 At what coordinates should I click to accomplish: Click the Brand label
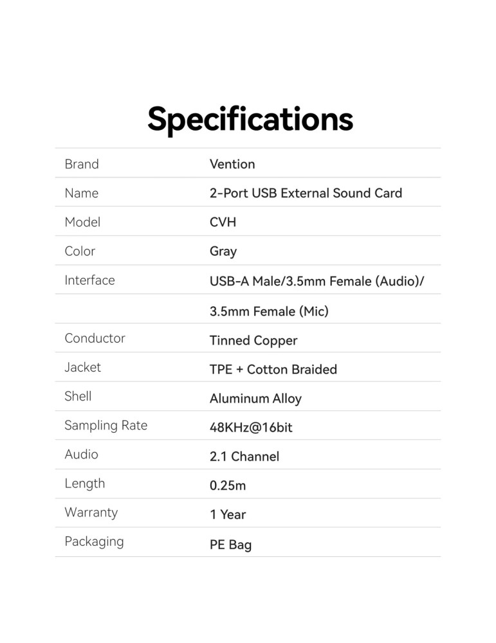point(82,164)
